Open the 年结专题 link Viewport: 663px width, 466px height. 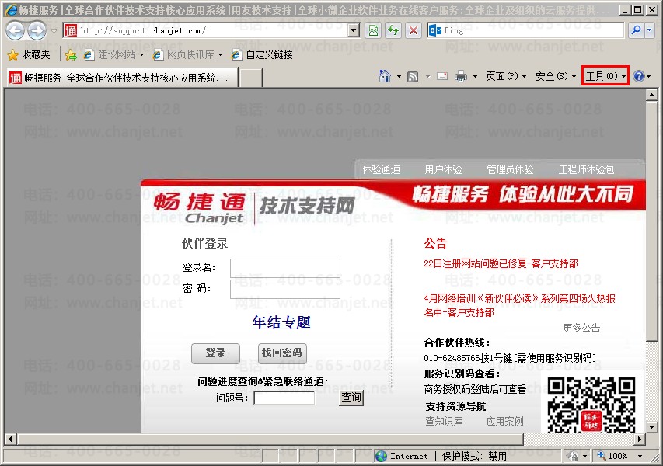[281, 322]
